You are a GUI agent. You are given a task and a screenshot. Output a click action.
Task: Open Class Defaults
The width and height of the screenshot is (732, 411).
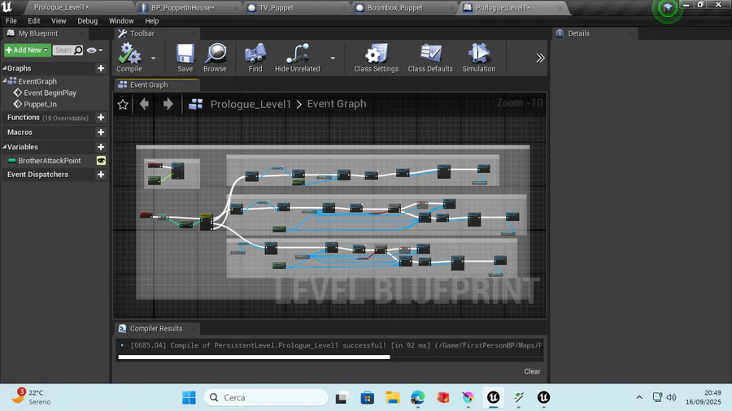[x=430, y=58]
